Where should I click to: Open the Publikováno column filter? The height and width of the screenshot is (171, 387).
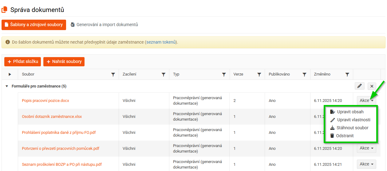pyautogui.click(x=304, y=74)
